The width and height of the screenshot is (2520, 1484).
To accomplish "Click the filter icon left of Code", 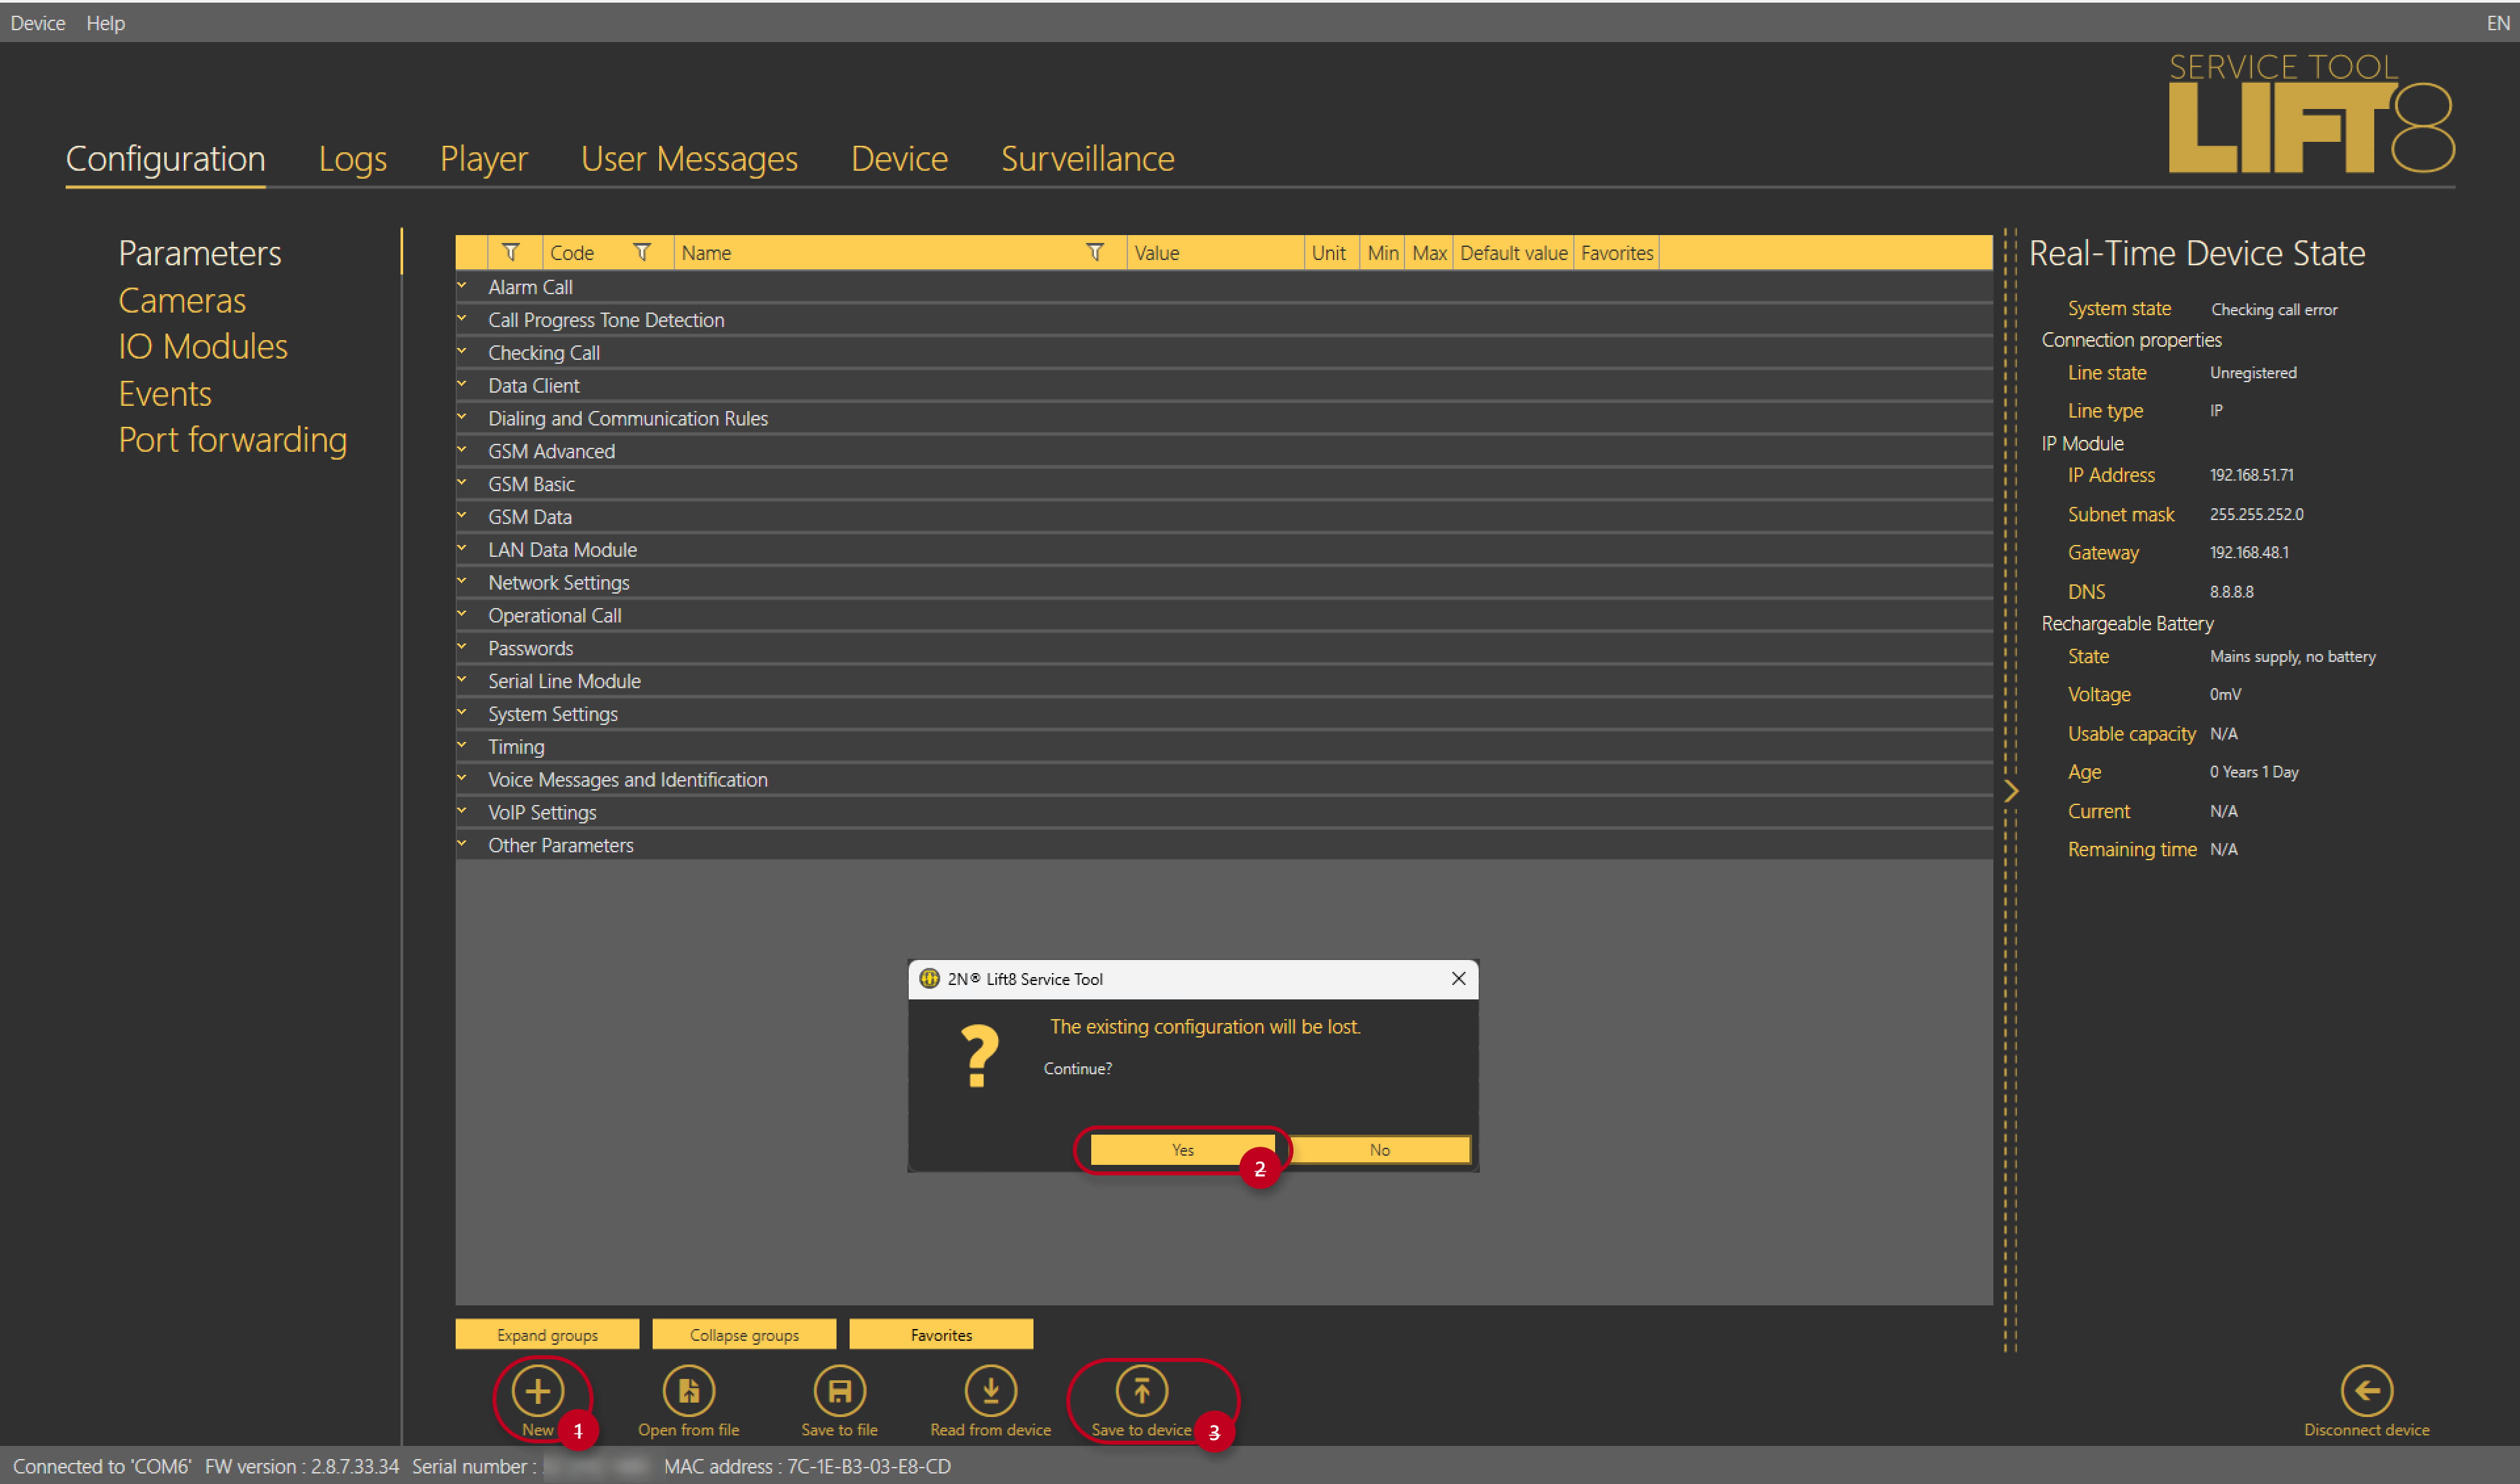I will point(511,253).
